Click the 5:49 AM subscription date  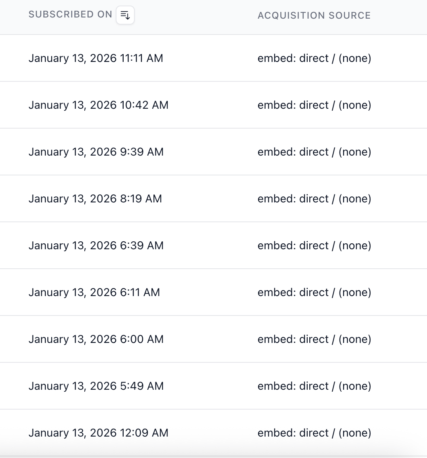96,386
